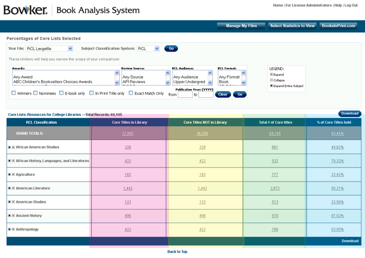Image resolution: width=365 pixels, height=258 pixels.
Task: Click % of Core Titles held header
Action: tap(334, 122)
